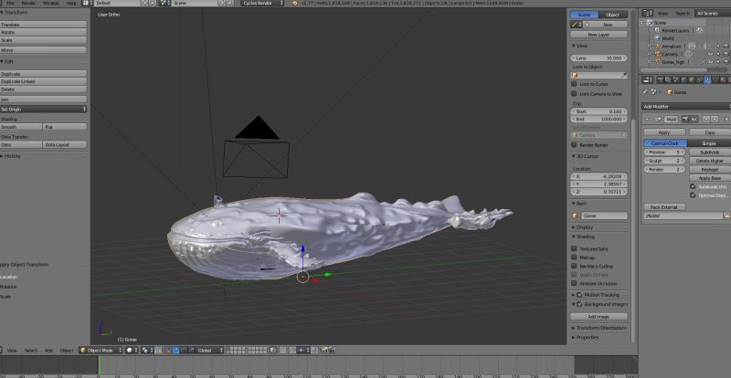Expand the Transform Orientations panel

coord(599,328)
